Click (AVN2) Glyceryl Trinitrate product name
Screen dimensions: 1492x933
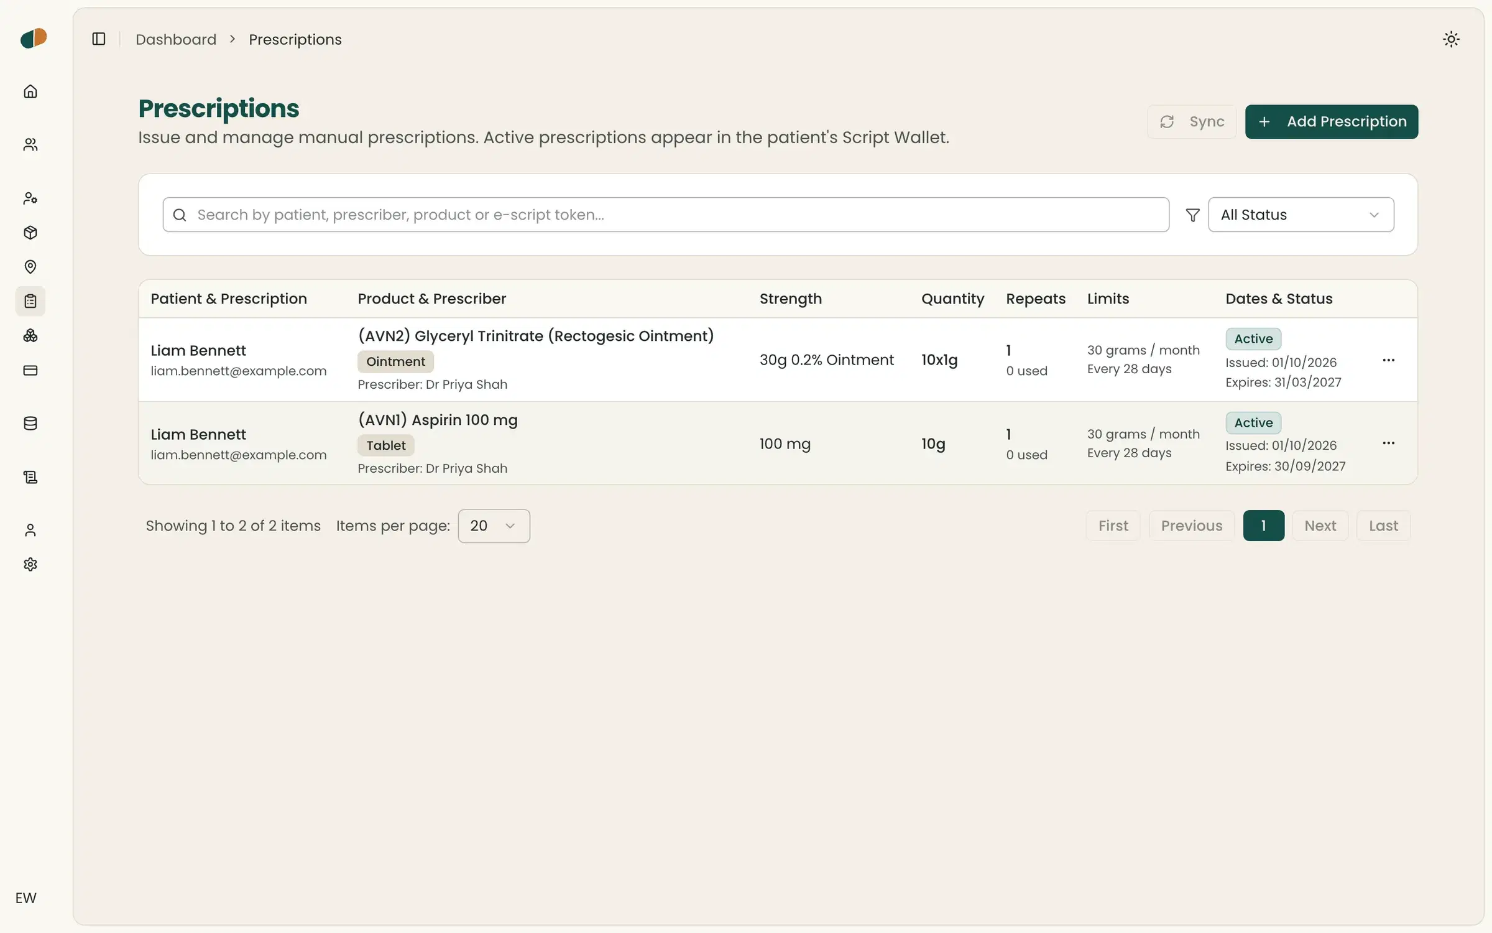pos(536,336)
